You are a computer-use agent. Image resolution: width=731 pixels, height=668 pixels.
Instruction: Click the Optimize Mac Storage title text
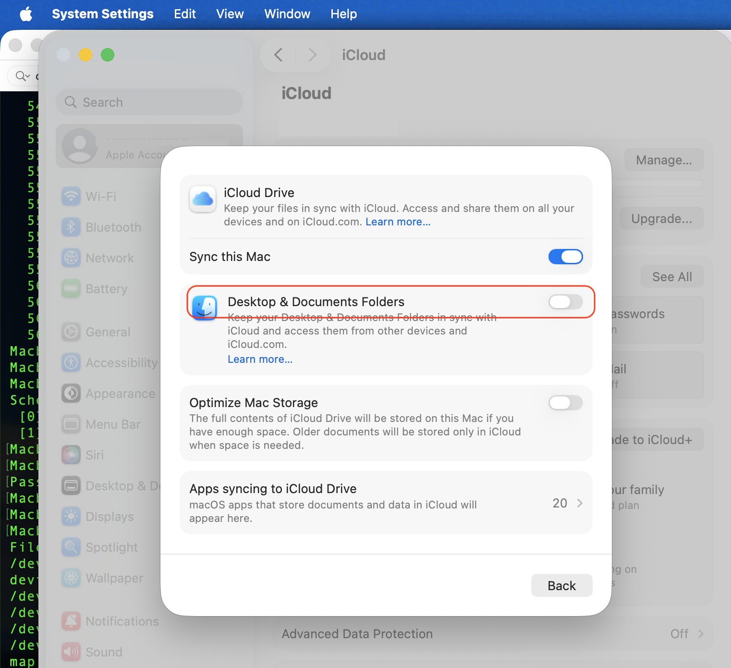pos(254,403)
